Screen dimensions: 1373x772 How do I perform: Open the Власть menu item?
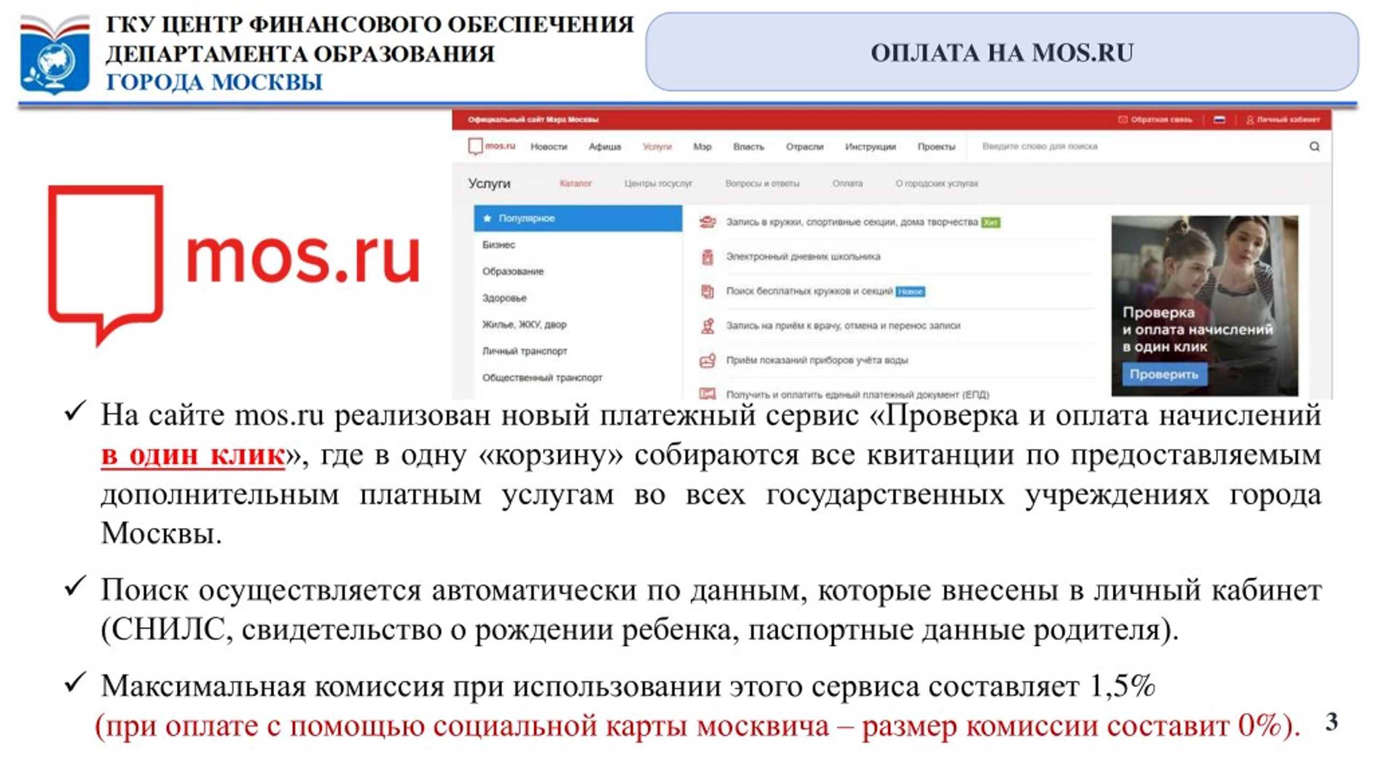coord(748,146)
